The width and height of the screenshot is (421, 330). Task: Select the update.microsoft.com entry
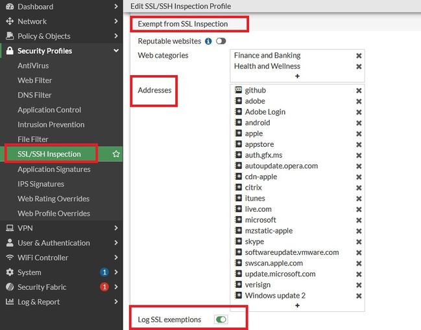pos(280,274)
